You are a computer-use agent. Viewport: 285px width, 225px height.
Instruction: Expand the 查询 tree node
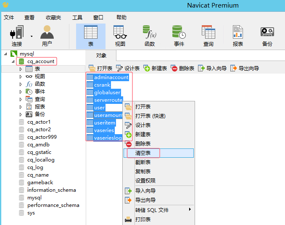[21, 99]
